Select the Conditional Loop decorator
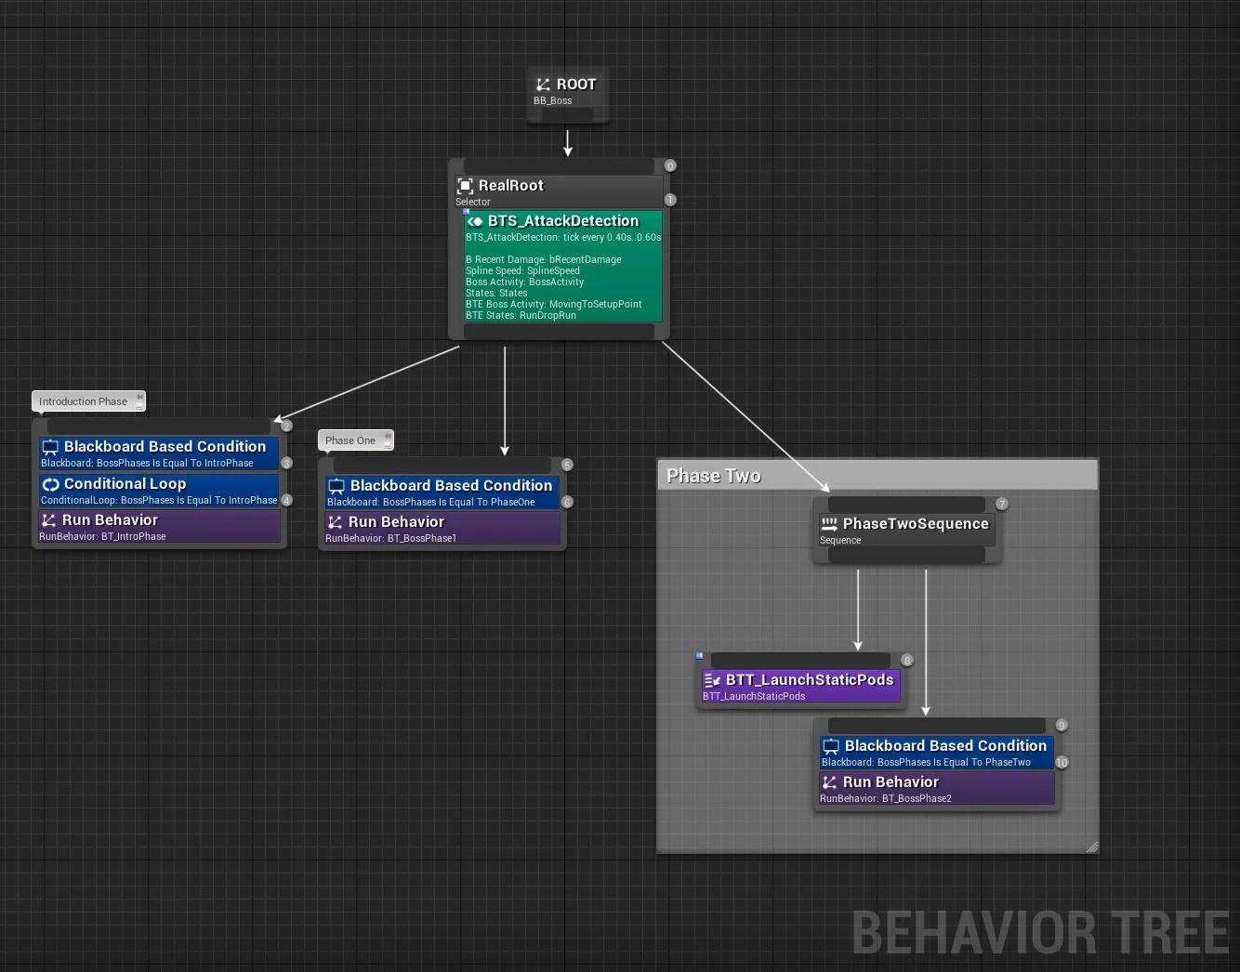This screenshot has width=1240, height=972. click(x=159, y=491)
